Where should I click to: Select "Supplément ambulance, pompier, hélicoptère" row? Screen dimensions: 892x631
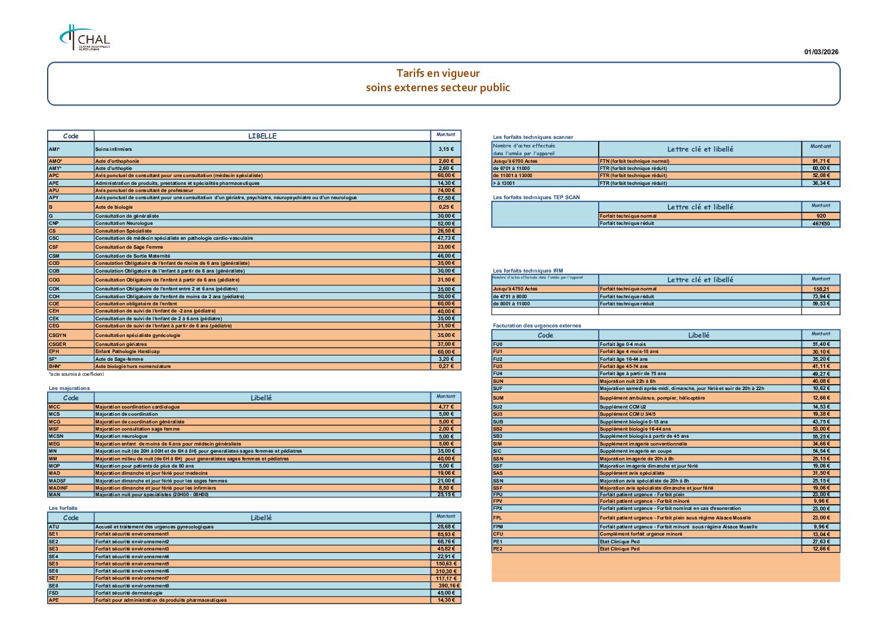652,398
